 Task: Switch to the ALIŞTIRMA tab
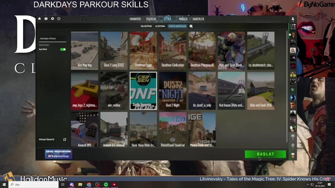pos(160,26)
